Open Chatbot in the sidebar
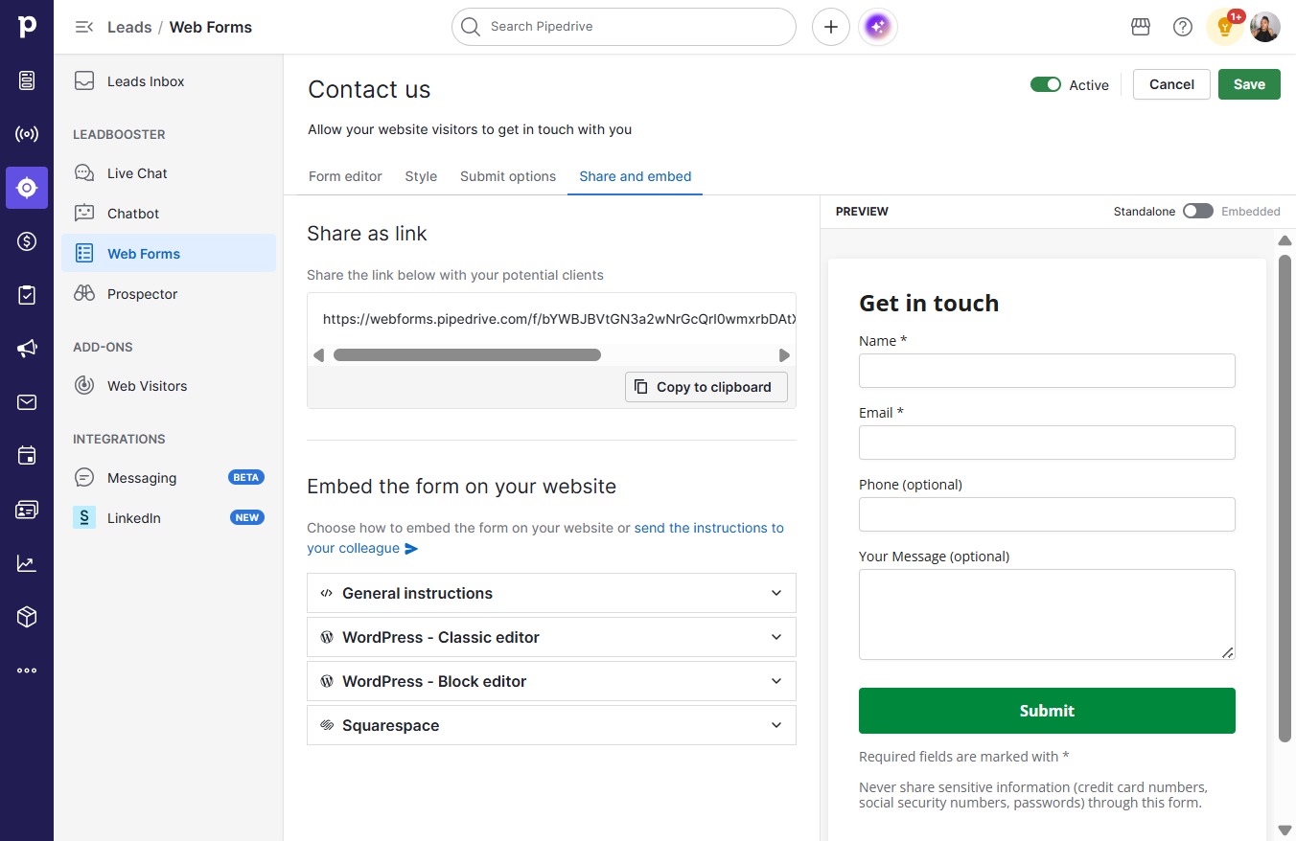The height and width of the screenshot is (841, 1296). pyautogui.click(x=169, y=214)
